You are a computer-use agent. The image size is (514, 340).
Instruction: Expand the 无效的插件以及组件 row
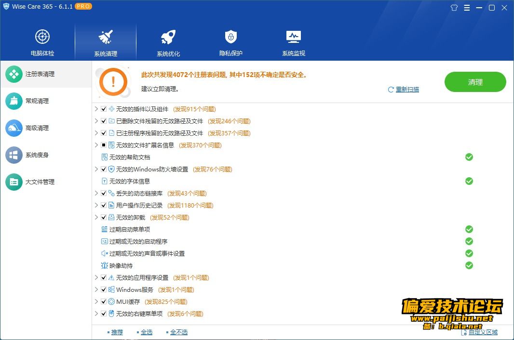pyautogui.click(x=96, y=109)
